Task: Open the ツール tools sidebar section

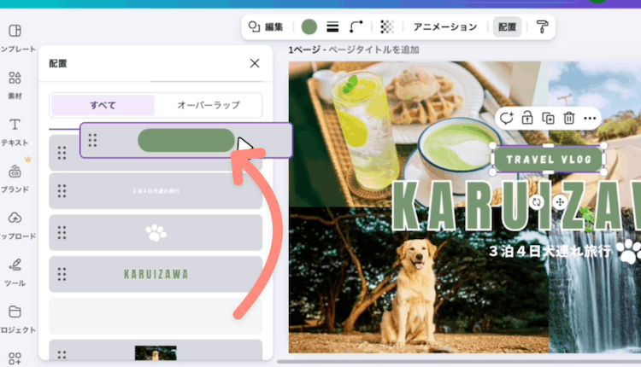Action: click(15, 272)
